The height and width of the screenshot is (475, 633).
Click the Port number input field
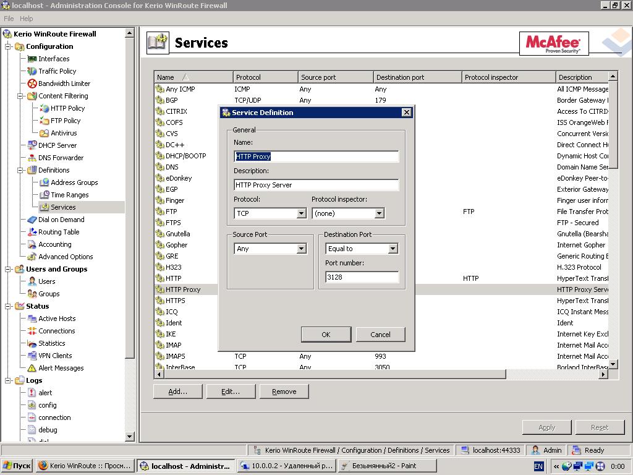(x=362, y=277)
